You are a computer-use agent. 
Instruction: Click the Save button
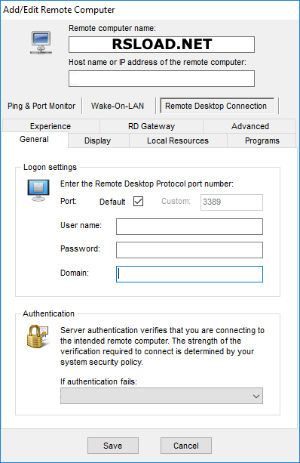pyautogui.click(x=113, y=446)
